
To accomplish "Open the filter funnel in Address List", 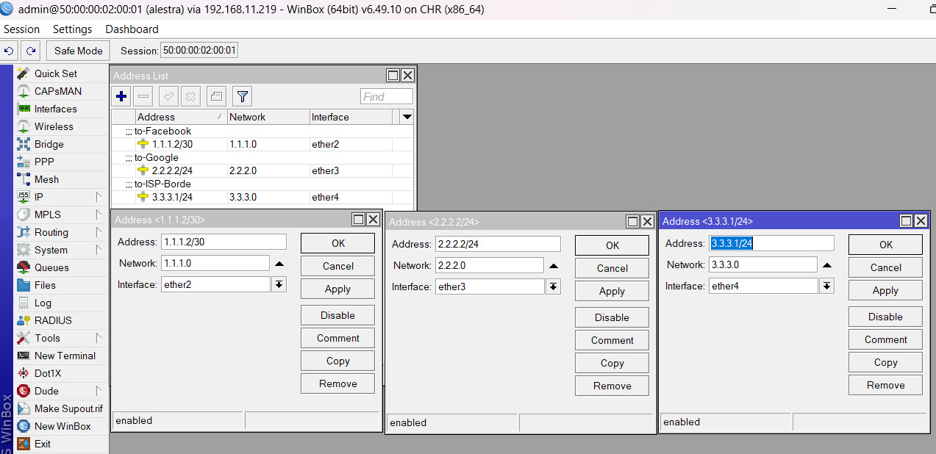I will coord(243,96).
